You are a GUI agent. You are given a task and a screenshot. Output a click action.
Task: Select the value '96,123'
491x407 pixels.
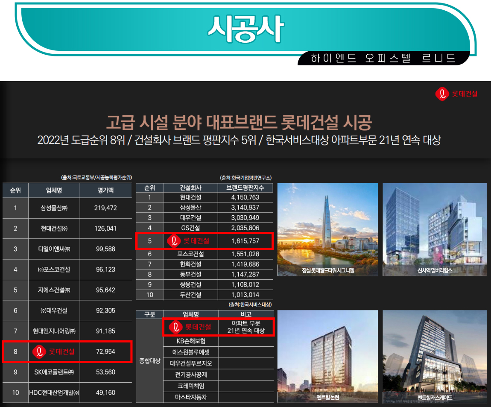coord(105,269)
